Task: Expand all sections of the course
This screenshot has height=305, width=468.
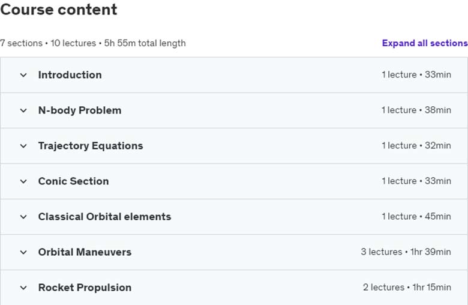Action: [425, 43]
